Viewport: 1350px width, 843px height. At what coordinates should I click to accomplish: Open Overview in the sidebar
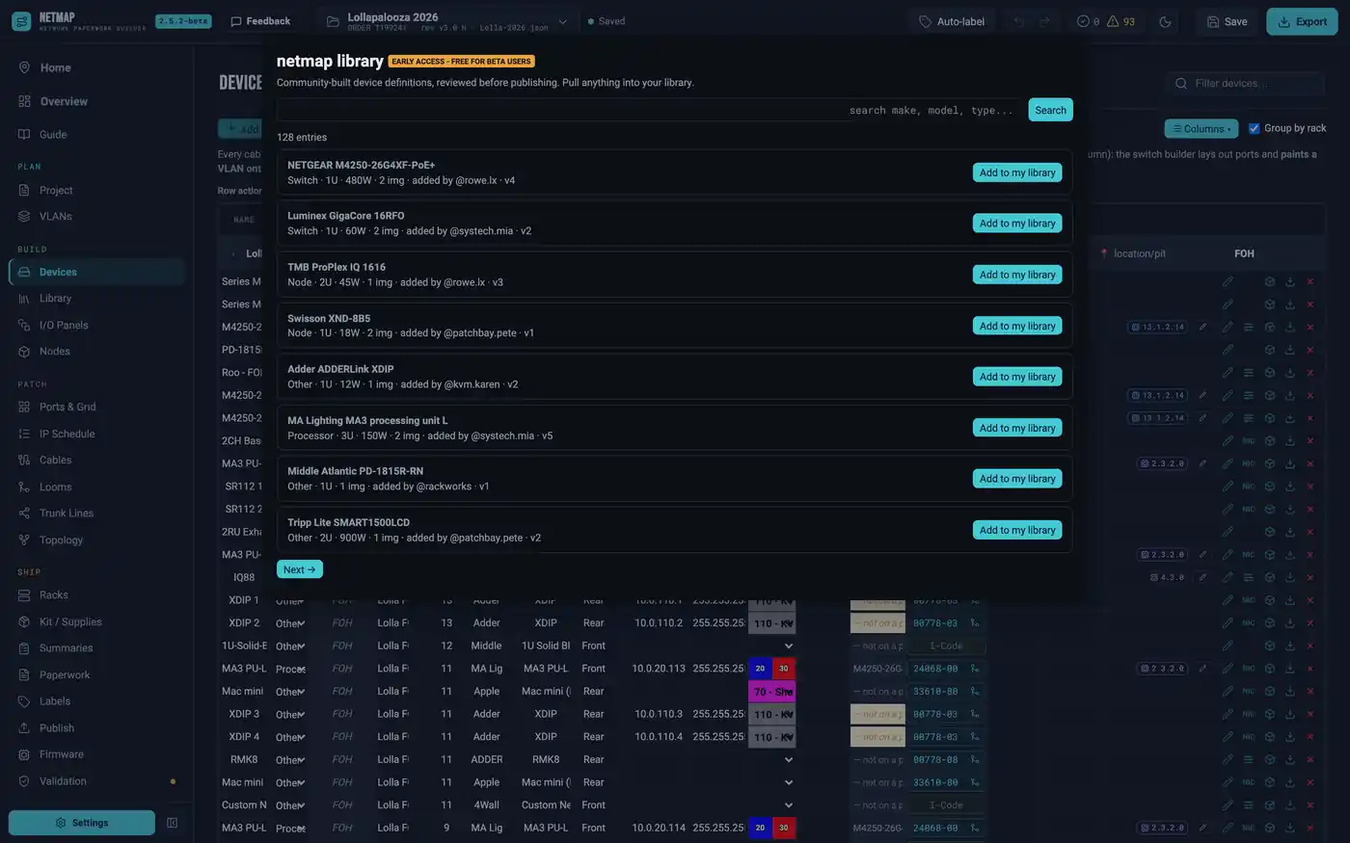pos(63,101)
